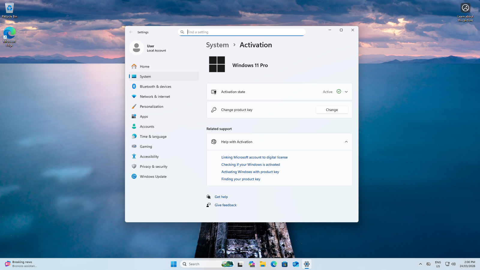This screenshot has width=480, height=270.
Task: Select Time & language in sidebar
Action: [x=153, y=136]
